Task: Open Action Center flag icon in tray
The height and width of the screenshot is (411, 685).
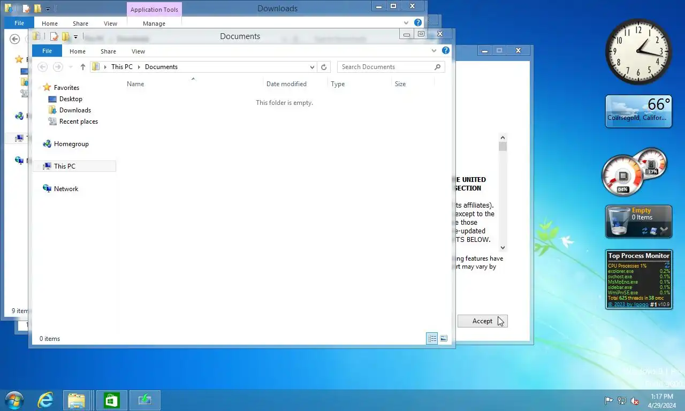Action: [608, 401]
